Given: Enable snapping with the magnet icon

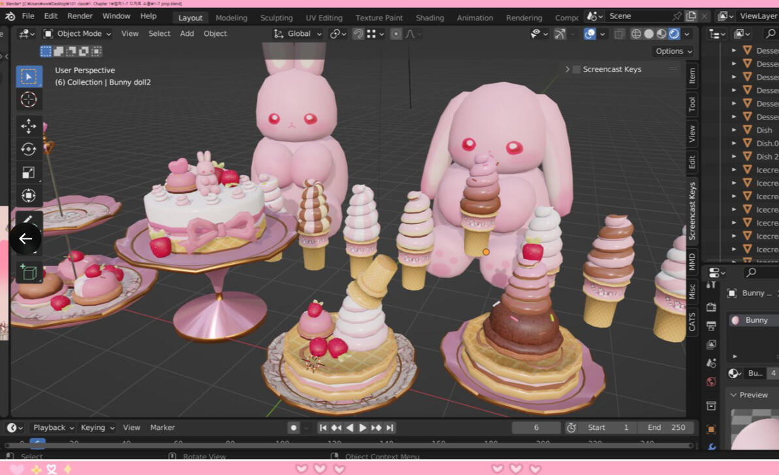Looking at the screenshot, I should coord(357,33).
